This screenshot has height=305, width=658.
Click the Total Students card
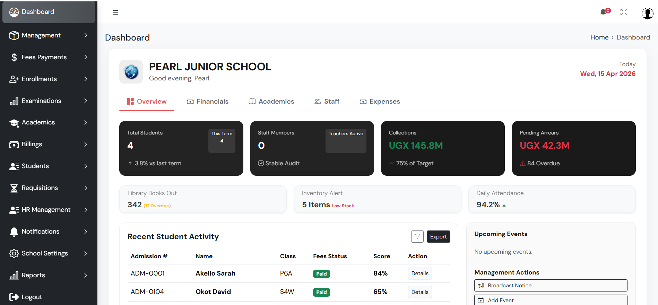181,148
